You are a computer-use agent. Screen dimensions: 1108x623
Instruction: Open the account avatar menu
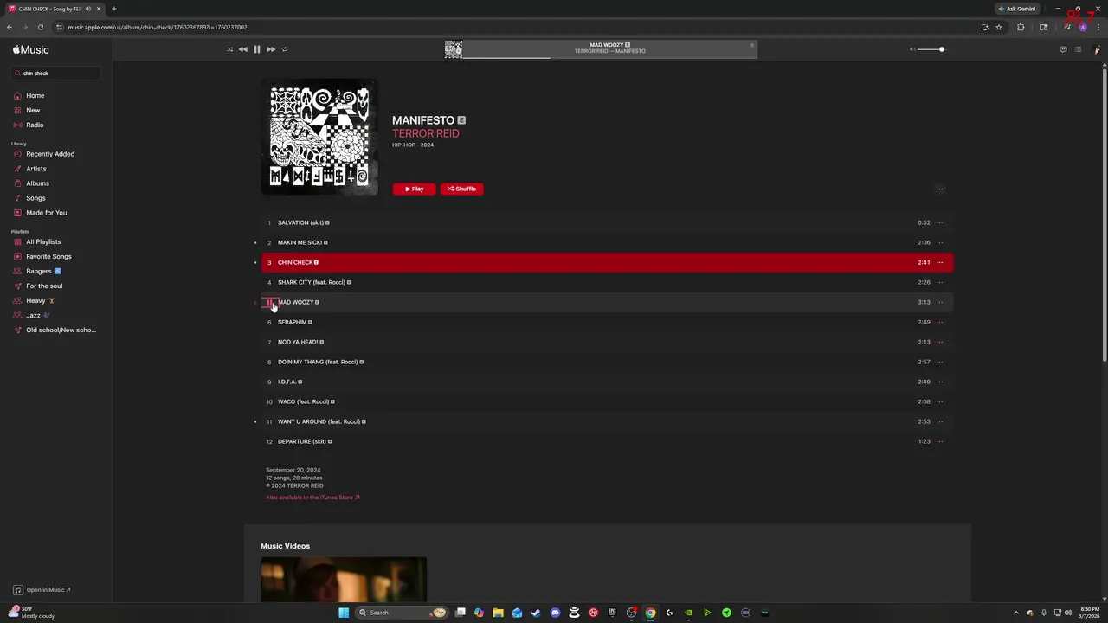click(1097, 49)
